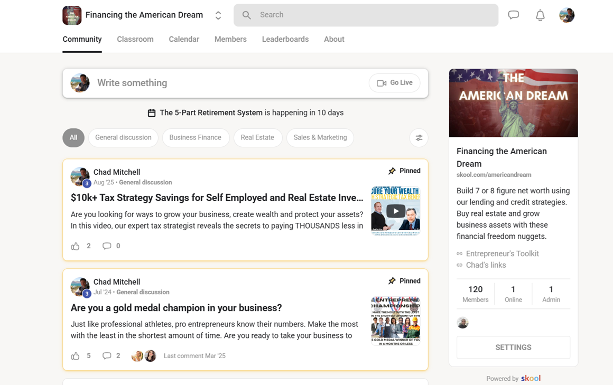
Task: Click commenter avatars on gold medal post
Action: pos(144,355)
